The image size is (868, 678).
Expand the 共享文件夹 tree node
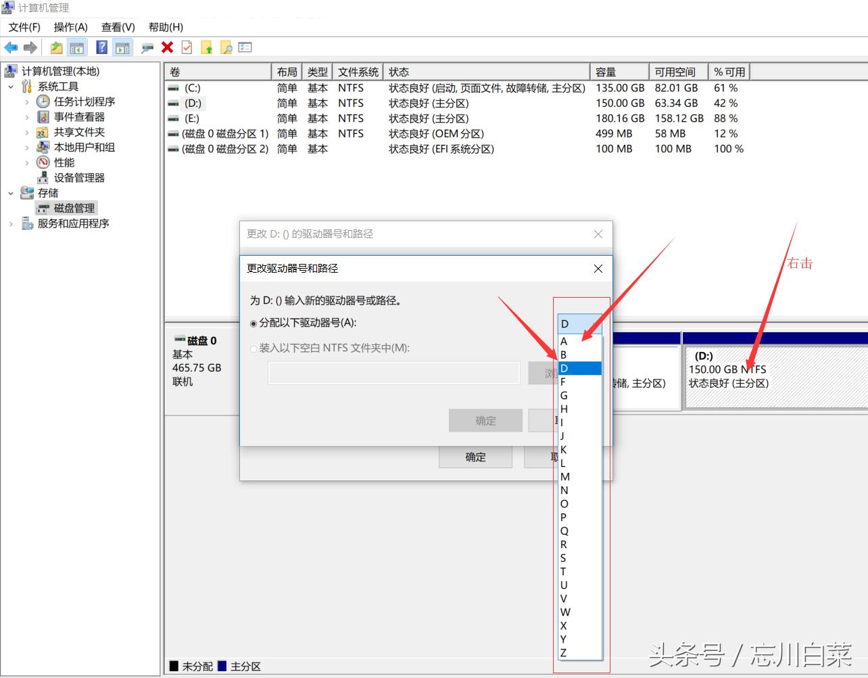pyautogui.click(x=27, y=132)
